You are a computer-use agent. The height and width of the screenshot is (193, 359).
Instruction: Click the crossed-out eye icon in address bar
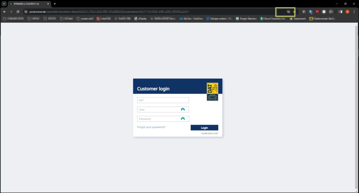pos(289,12)
